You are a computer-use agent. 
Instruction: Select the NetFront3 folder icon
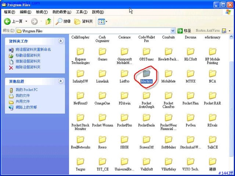pos(80,95)
